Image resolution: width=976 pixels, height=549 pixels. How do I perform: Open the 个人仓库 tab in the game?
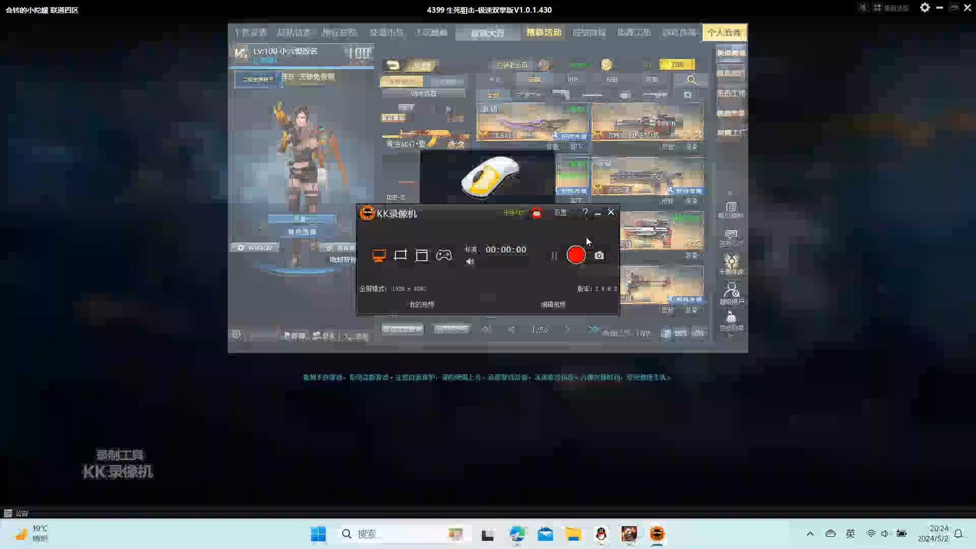click(725, 33)
